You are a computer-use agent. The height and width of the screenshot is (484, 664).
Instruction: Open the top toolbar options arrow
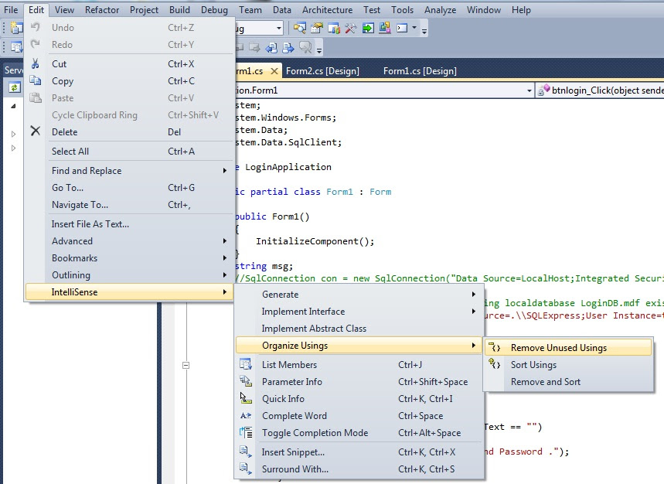point(424,30)
